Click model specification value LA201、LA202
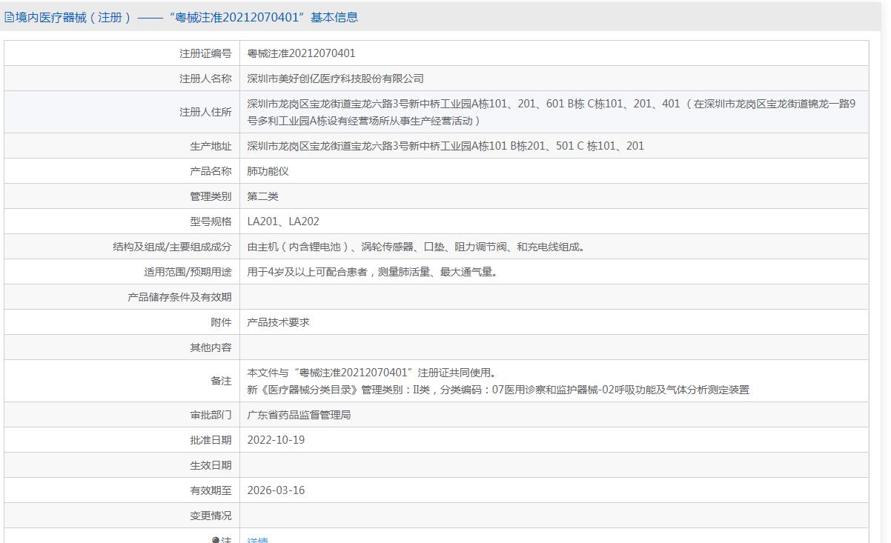 click(283, 221)
